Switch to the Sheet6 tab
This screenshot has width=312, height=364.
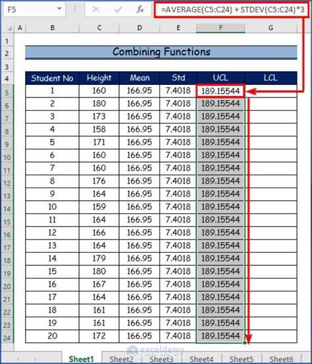[281, 359]
